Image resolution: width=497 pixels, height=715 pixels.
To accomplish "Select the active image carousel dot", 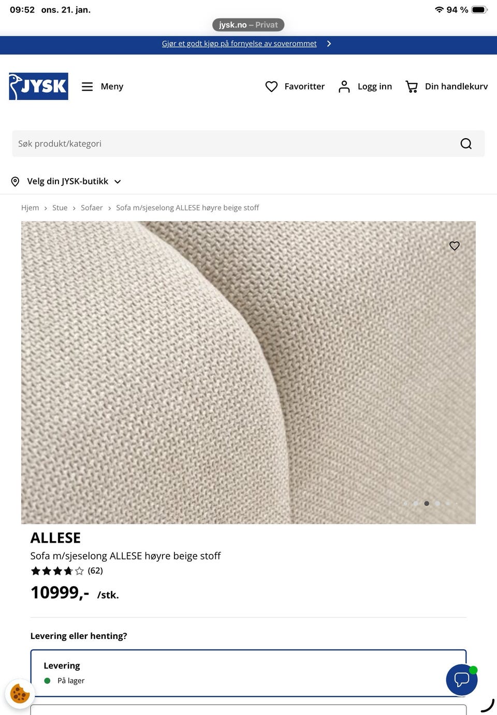I will pos(427,503).
